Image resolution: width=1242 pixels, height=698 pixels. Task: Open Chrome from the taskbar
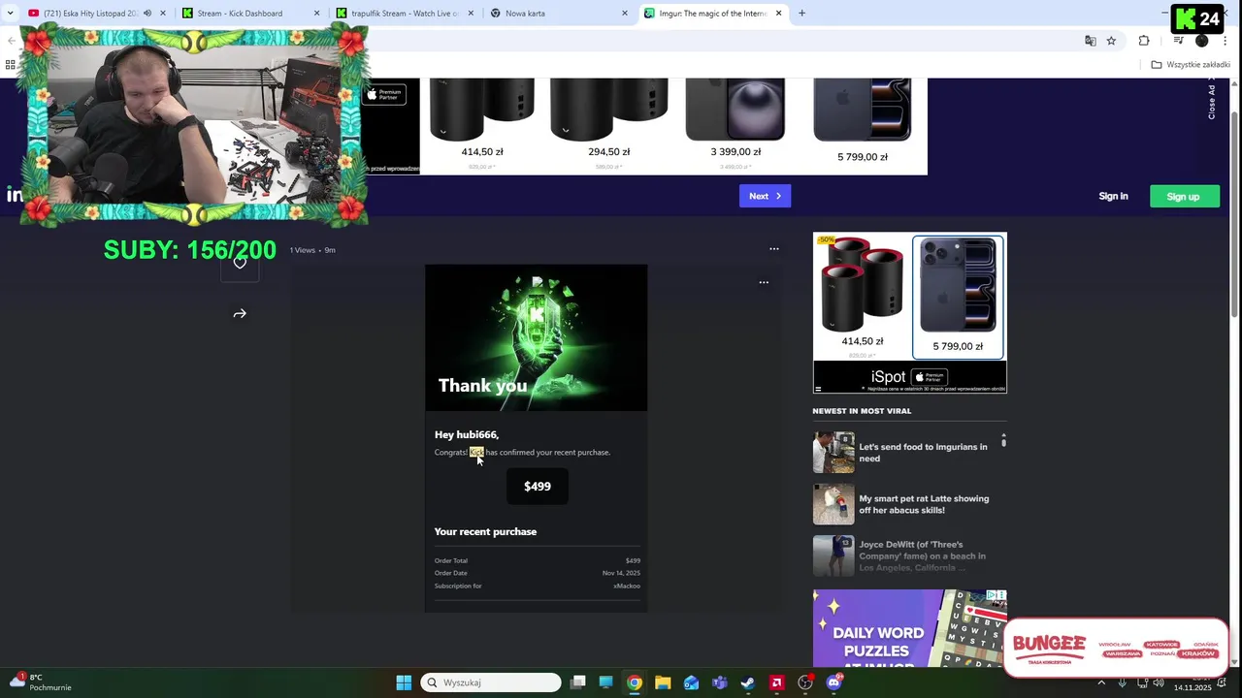click(x=634, y=682)
